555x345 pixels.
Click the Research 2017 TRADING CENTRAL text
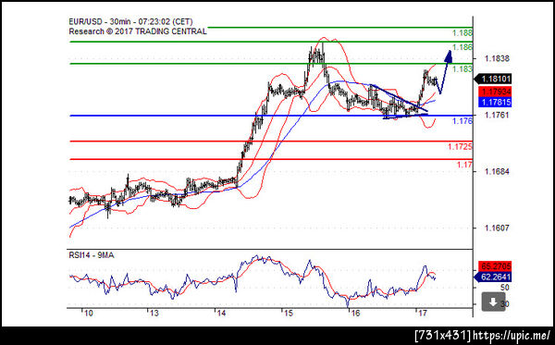click(x=138, y=31)
